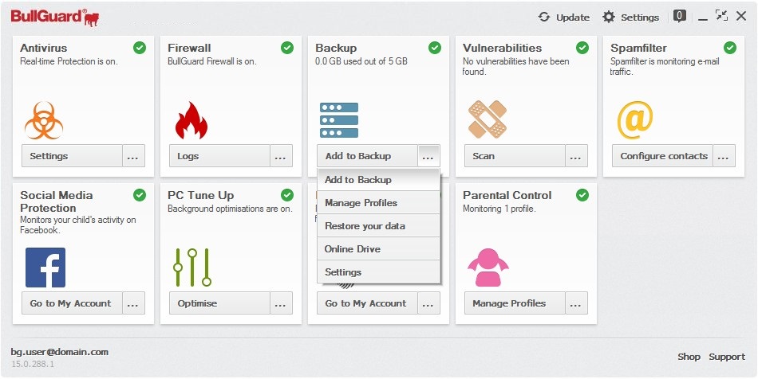The width and height of the screenshot is (758, 379).
Task: Click the Parental Control green status checkmark
Action: pyautogui.click(x=582, y=195)
